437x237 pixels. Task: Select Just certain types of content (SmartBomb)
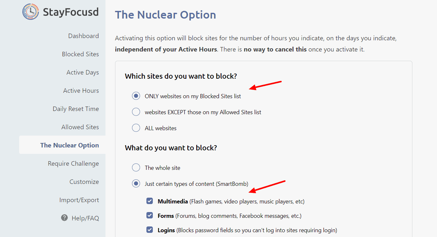[x=136, y=184]
